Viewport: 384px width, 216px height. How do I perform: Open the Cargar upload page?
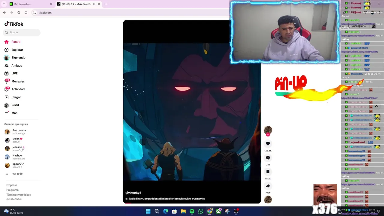pos(13,97)
